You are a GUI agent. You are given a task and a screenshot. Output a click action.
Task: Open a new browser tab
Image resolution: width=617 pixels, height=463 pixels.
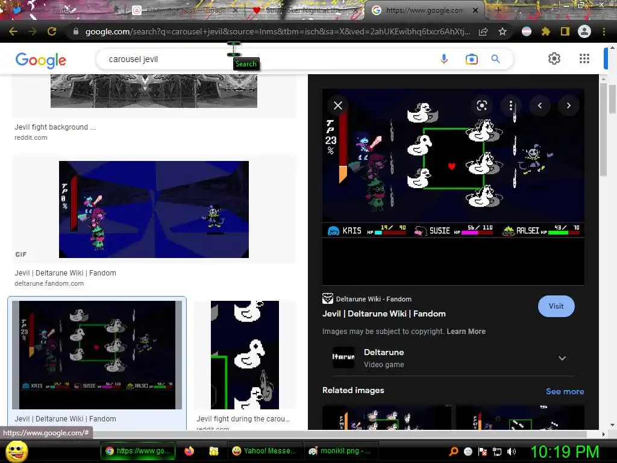[498, 10]
